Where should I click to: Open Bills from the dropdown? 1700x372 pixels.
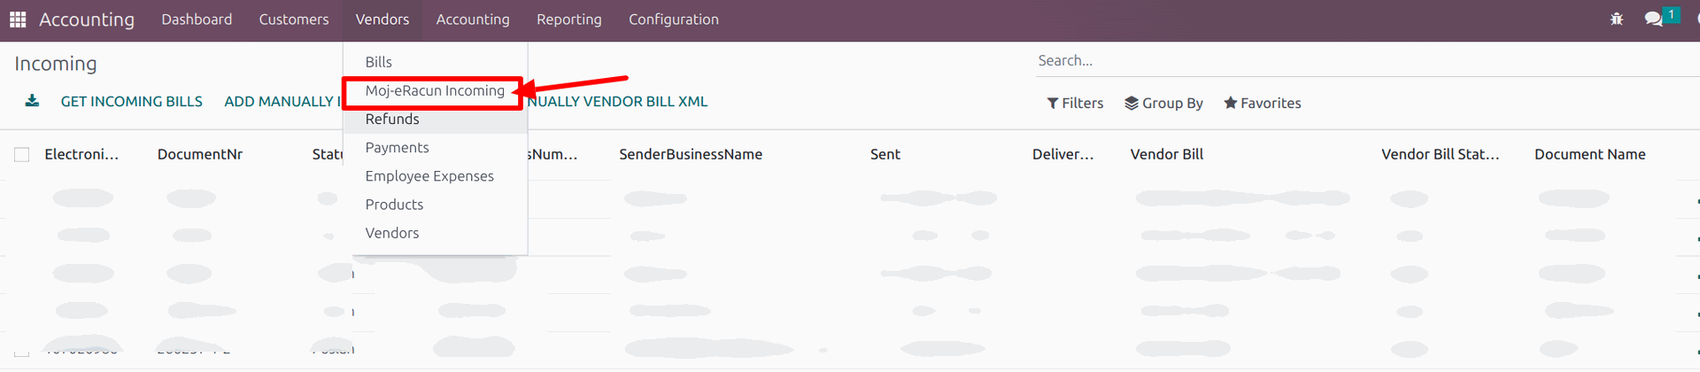378,62
